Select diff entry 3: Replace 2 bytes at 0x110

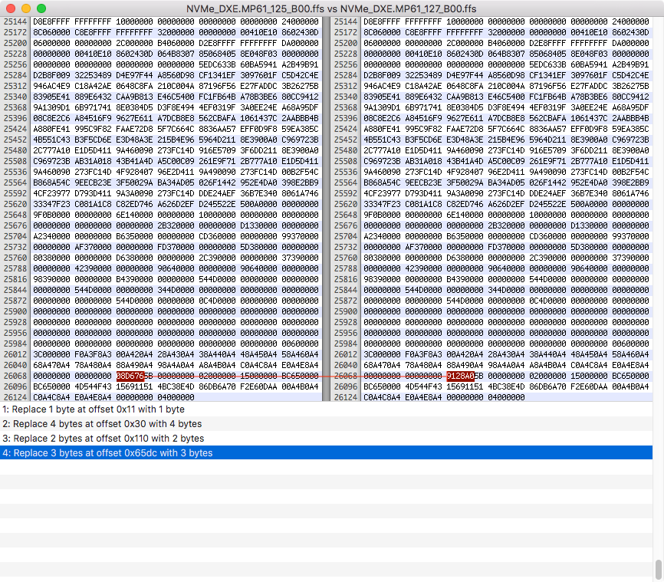pyautogui.click(x=326, y=439)
